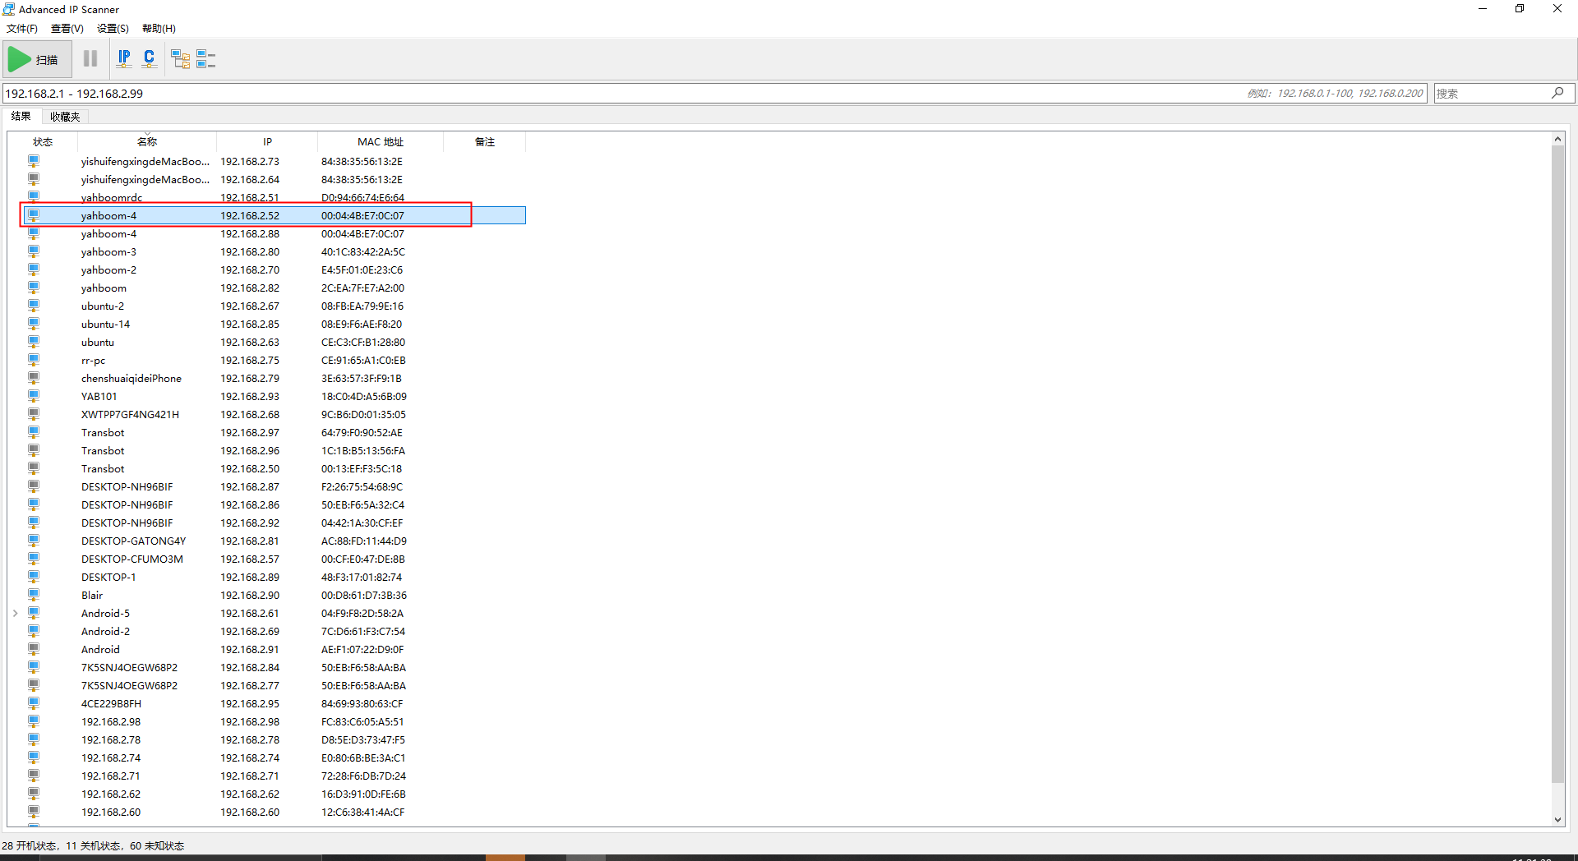Click the status icon of 192.168.2.52 row
The height and width of the screenshot is (861, 1578).
pos(34,215)
